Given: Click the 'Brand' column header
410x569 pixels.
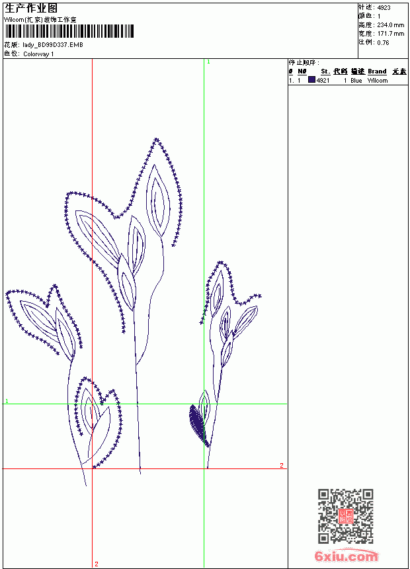Looking at the screenshot, I should coord(377,71).
